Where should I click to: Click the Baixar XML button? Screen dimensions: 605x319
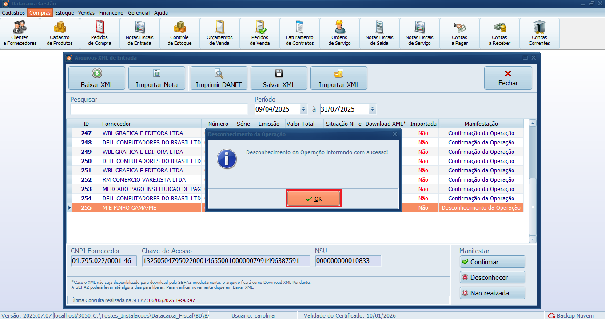[x=97, y=78]
